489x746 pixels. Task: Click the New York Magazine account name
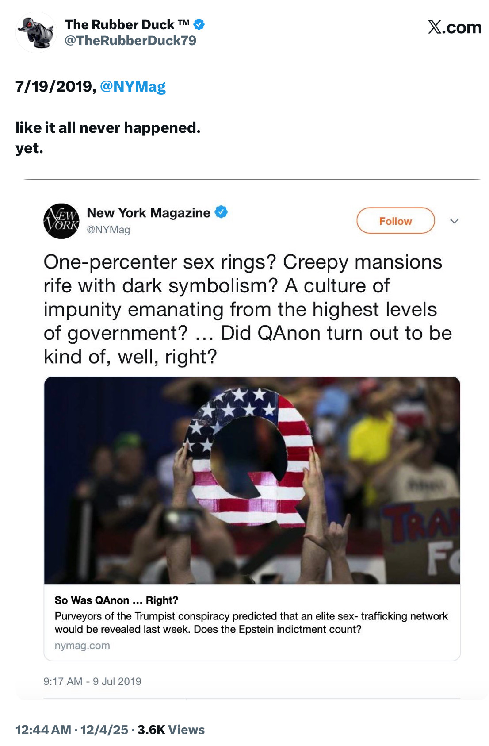click(x=149, y=213)
